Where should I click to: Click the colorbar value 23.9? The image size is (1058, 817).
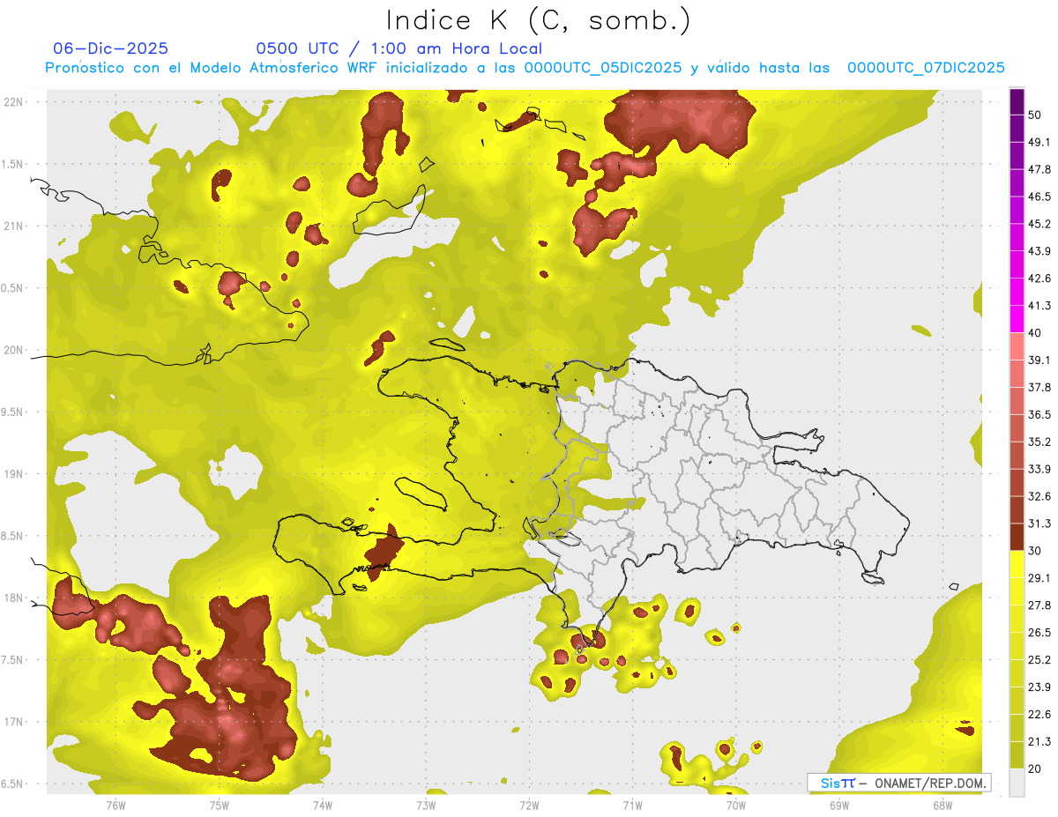coord(1039,687)
